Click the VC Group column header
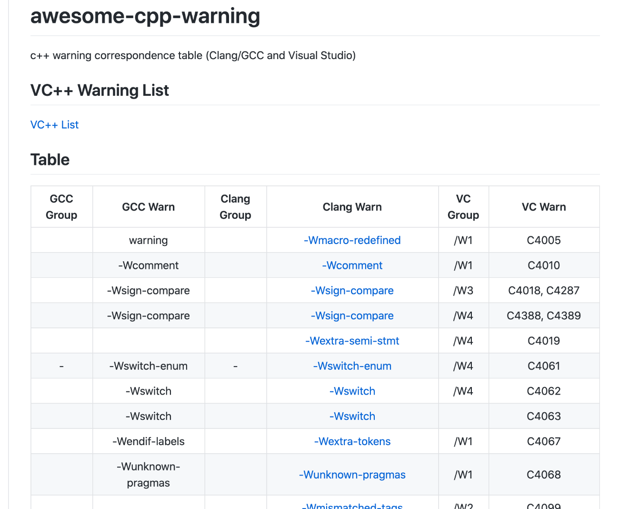Viewport: 619px width, 509px height. [x=463, y=207]
